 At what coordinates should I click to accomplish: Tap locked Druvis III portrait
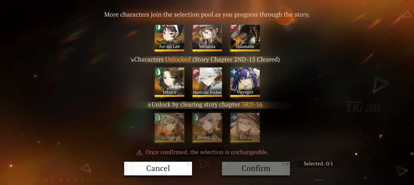pos(207,128)
